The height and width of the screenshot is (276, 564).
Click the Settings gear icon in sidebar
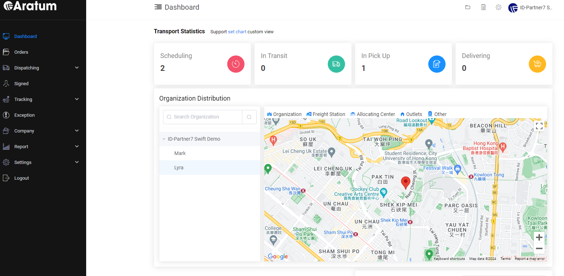tap(6, 162)
